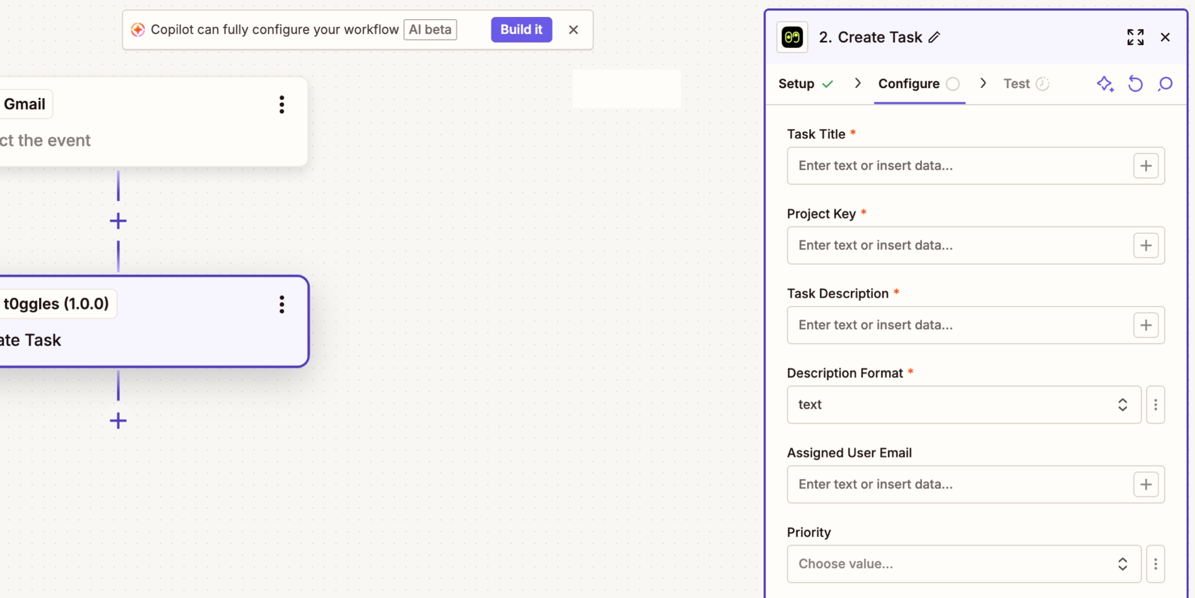Image resolution: width=1195 pixels, height=598 pixels.
Task: Open the kebab menu beside the Description Format field
Action: click(x=1156, y=404)
